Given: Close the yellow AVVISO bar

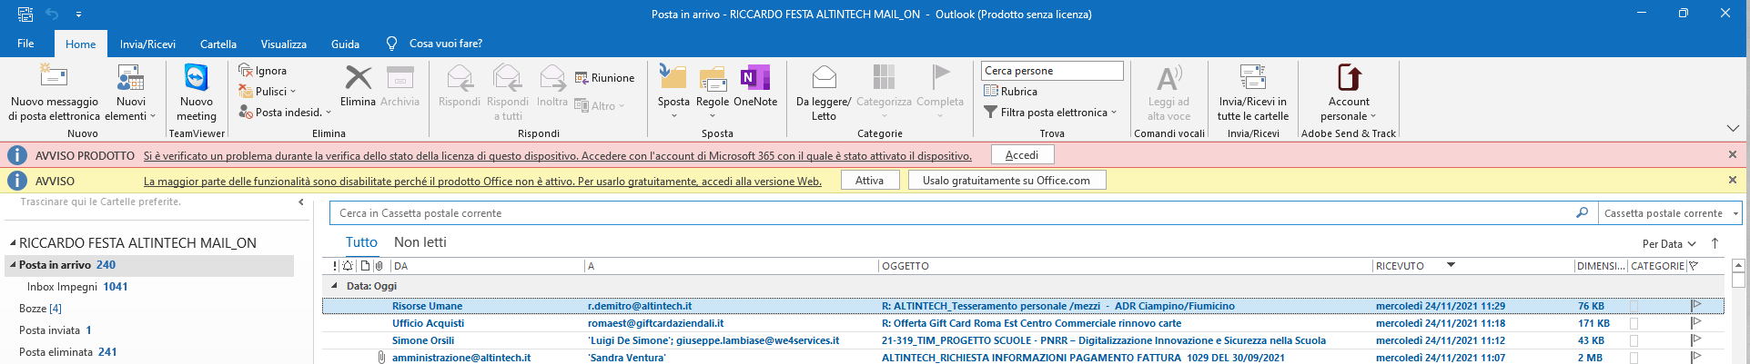Looking at the screenshot, I should [x=1733, y=181].
